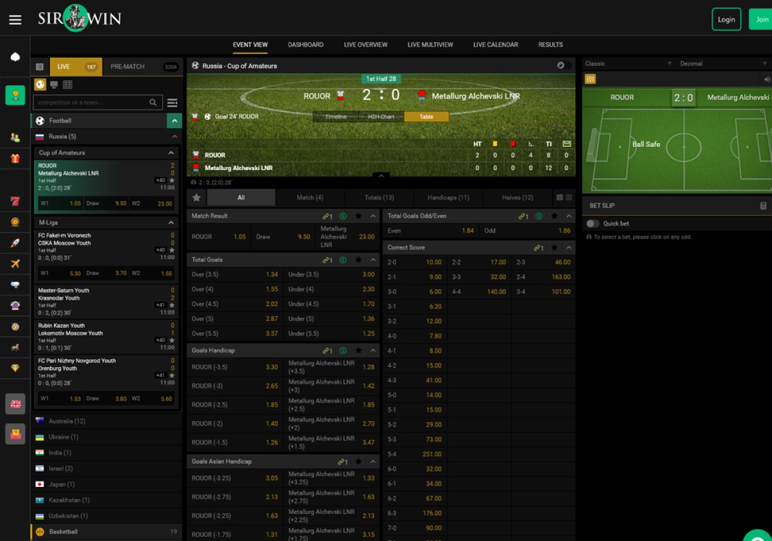Viewport: 772px width, 541px height.
Task: Pick correct score 3-0 at 6.00
Action: pyautogui.click(x=414, y=292)
